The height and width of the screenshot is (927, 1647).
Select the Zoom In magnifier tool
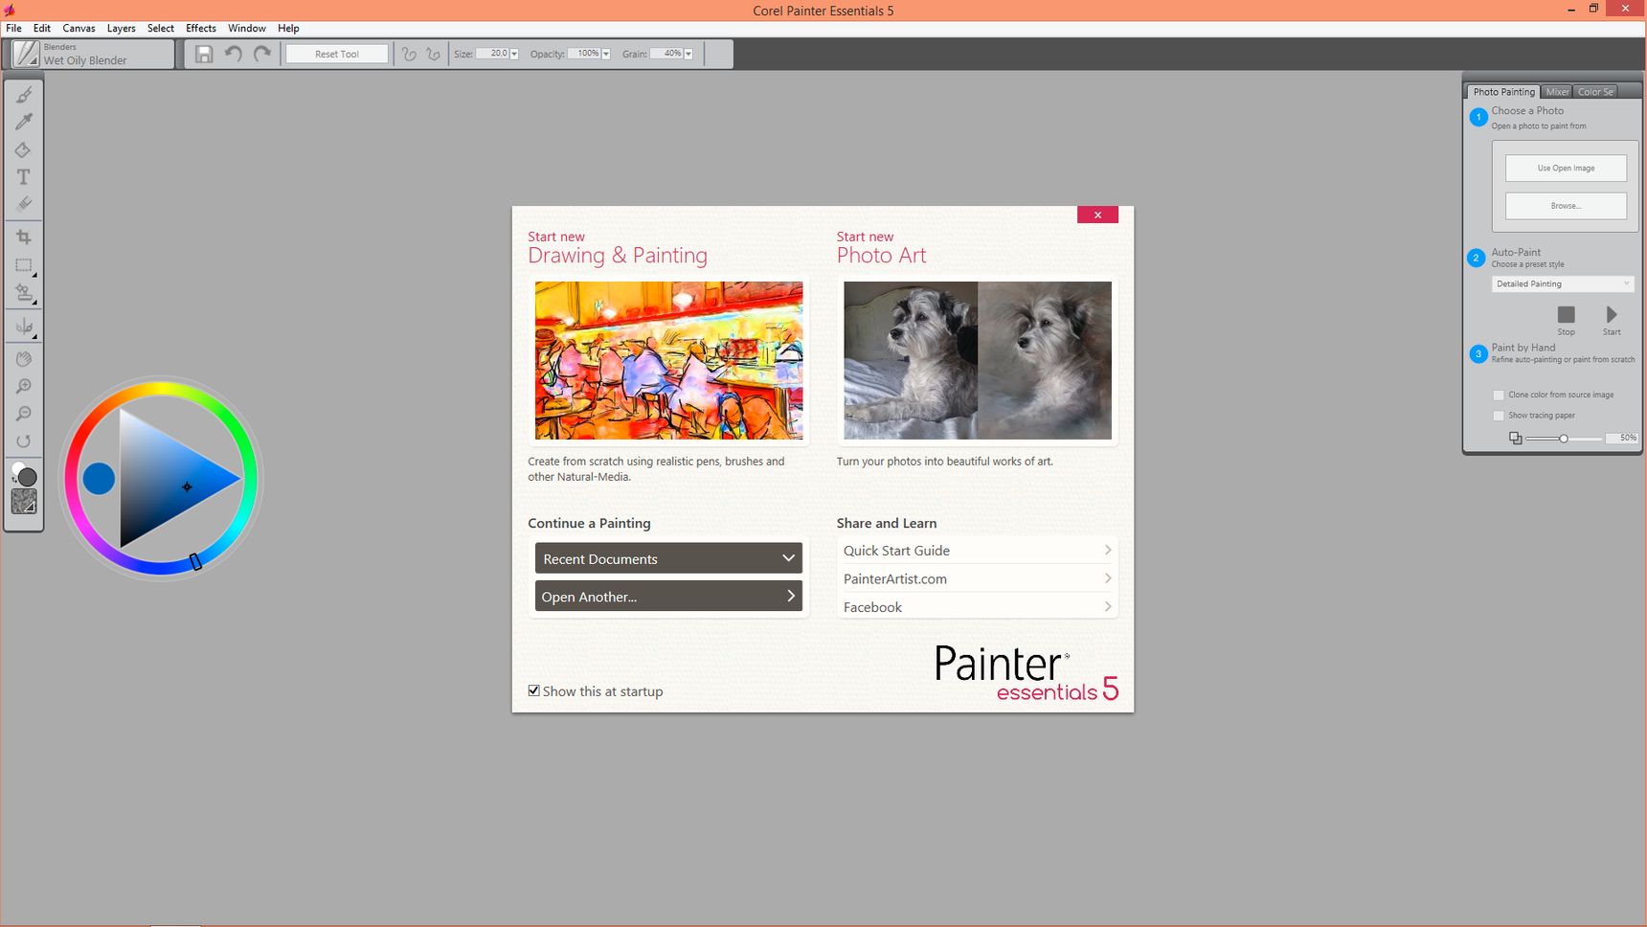tap(24, 387)
